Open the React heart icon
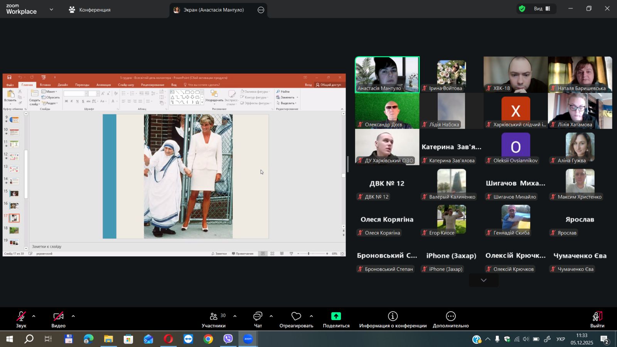This screenshot has height=347, width=617. 296,317
